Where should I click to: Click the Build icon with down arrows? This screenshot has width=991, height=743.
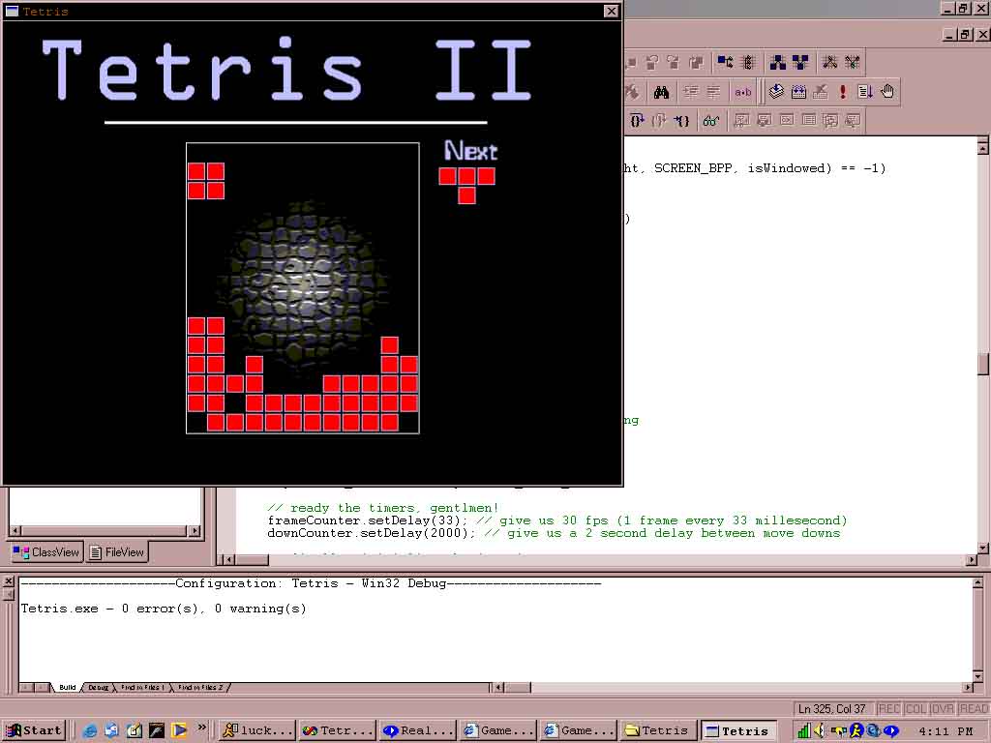click(x=798, y=92)
